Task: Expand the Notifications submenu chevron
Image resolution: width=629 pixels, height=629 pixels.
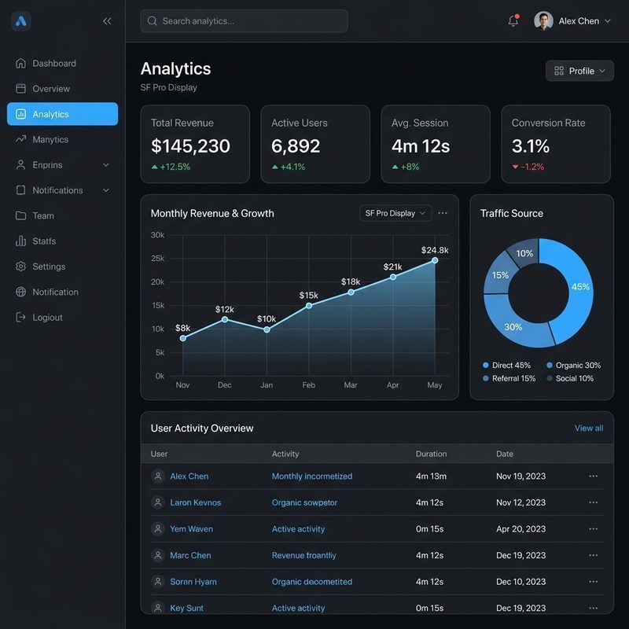Action: 106,190
